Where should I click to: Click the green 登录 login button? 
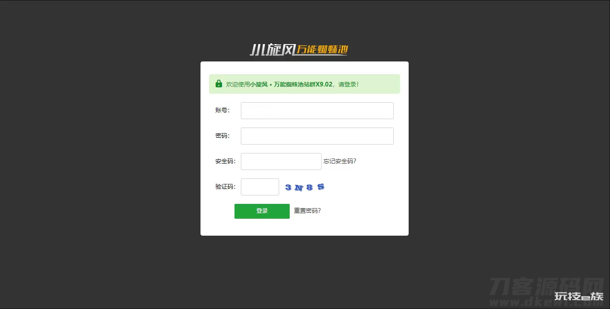[x=262, y=211]
